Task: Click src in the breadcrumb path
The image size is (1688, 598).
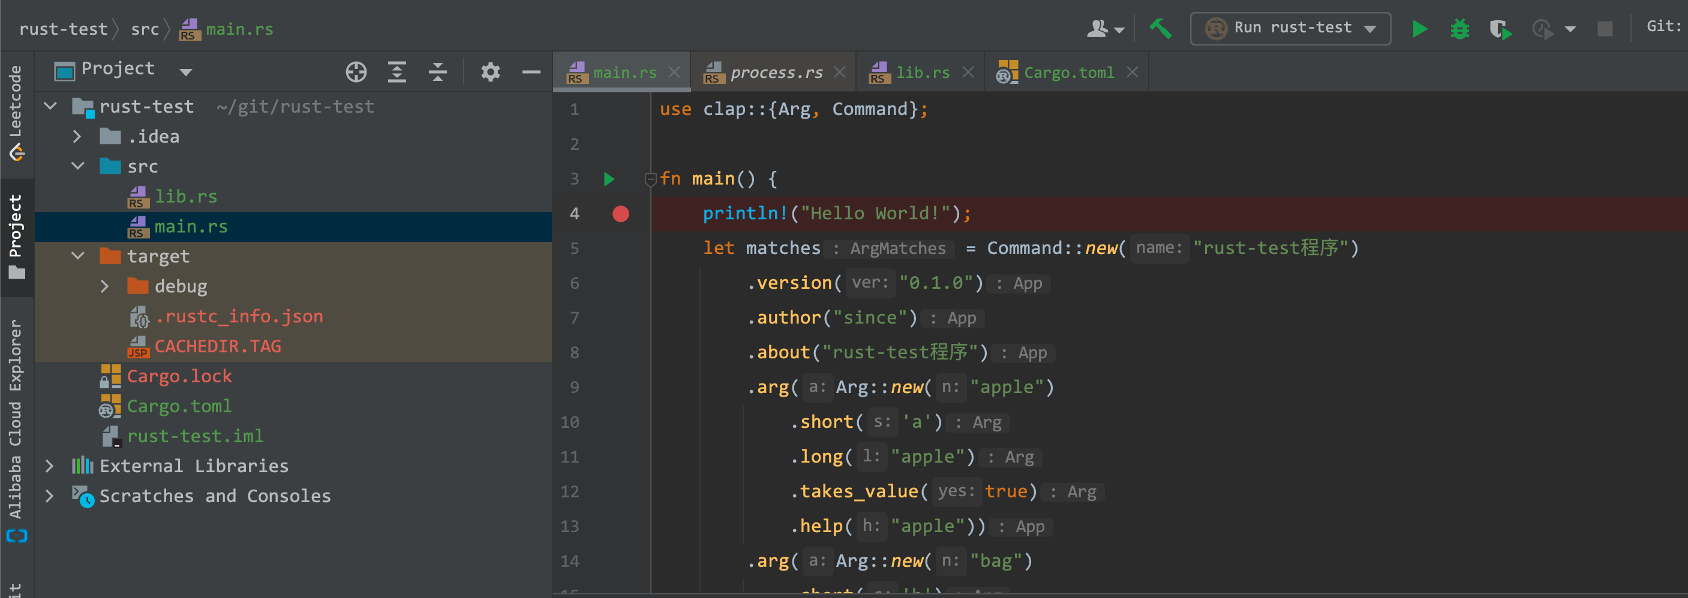Action: click(x=145, y=29)
